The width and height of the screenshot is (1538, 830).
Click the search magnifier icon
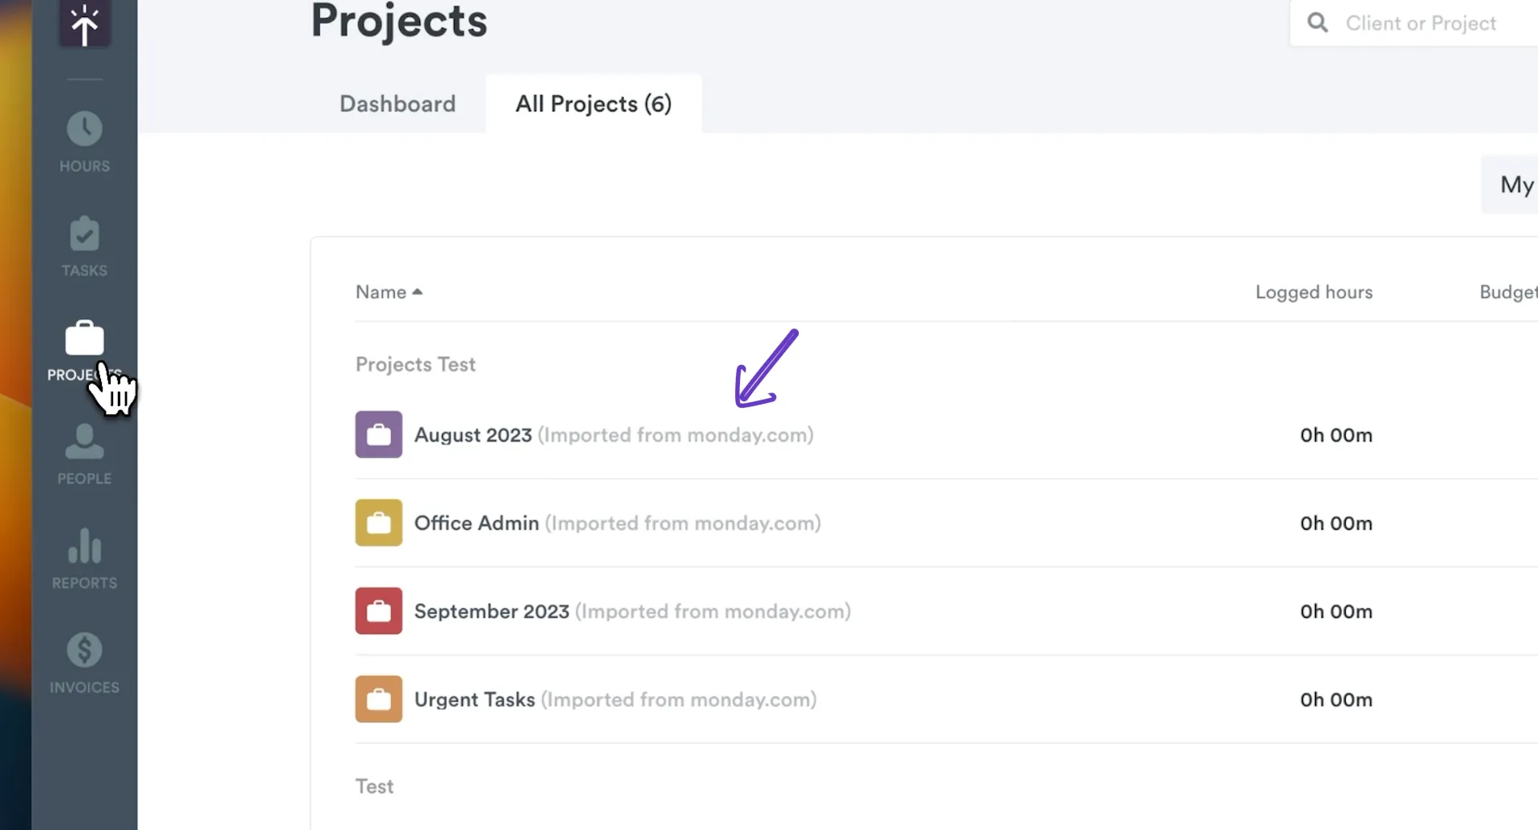pos(1317,23)
